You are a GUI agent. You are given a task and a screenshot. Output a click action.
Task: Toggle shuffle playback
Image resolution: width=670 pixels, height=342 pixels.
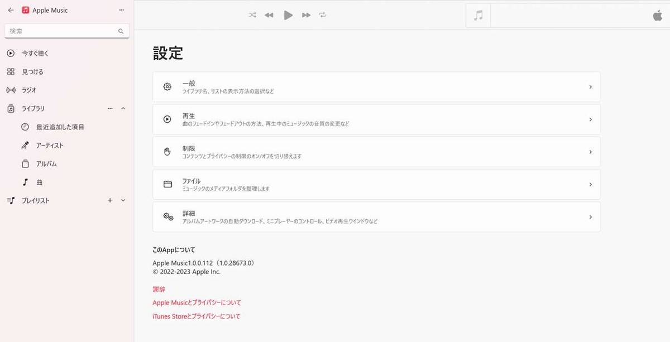(252, 15)
